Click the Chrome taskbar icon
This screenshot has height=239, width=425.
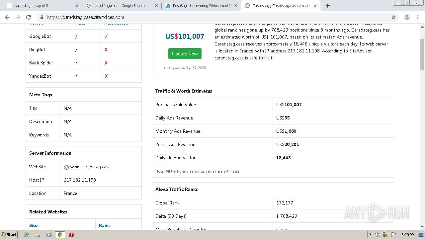pyautogui.click(x=60, y=235)
